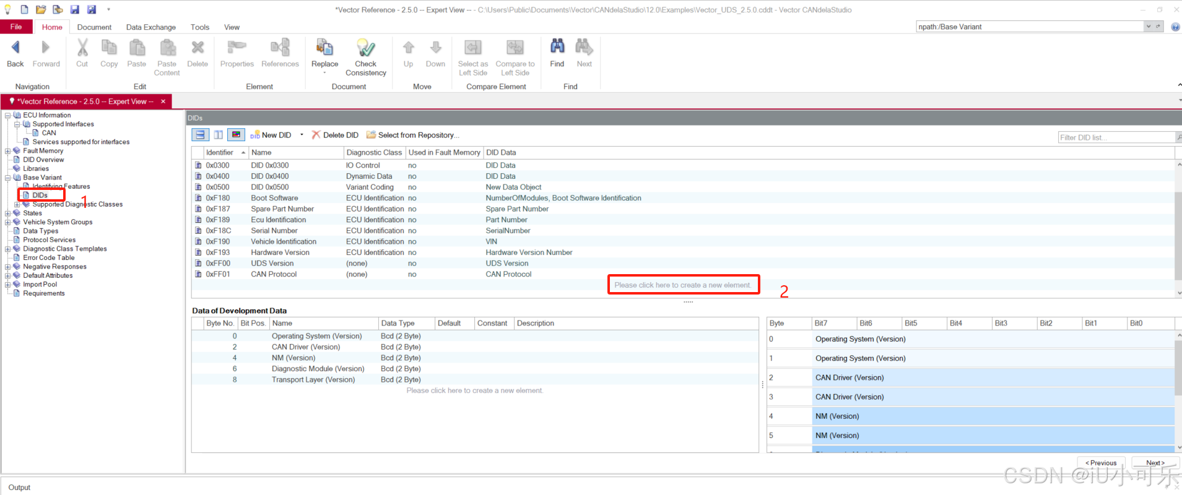1182x495 pixels.
Task: Toggle the horizontal split layout view
Action: [x=200, y=135]
